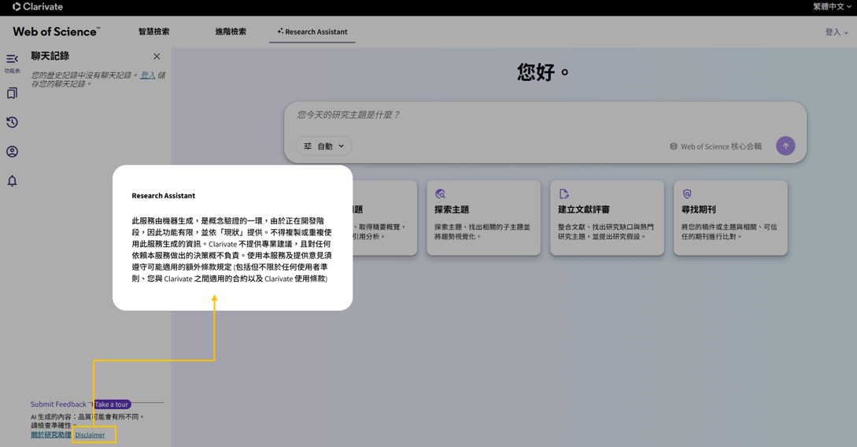Start the Take a tour button

pos(112,405)
